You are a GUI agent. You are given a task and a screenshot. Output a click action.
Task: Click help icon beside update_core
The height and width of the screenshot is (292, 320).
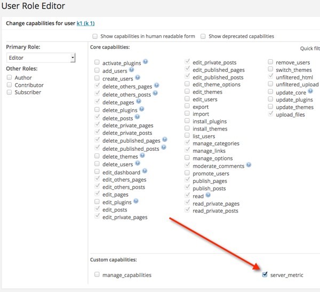pos(310,91)
